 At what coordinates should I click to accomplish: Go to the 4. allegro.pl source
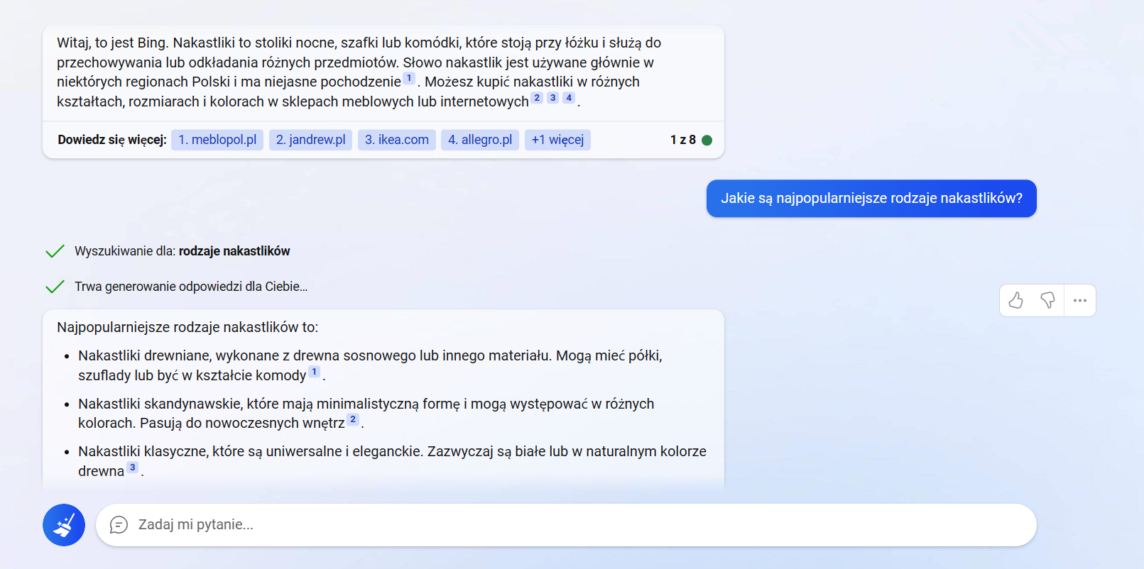pos(480,140)
